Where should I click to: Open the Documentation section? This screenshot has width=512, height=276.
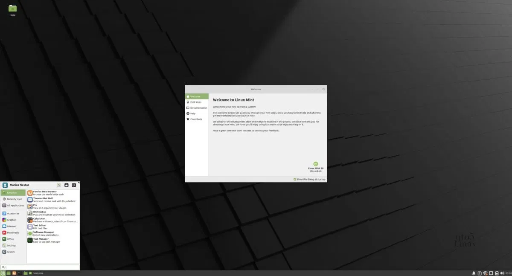(x=197, y=108)
